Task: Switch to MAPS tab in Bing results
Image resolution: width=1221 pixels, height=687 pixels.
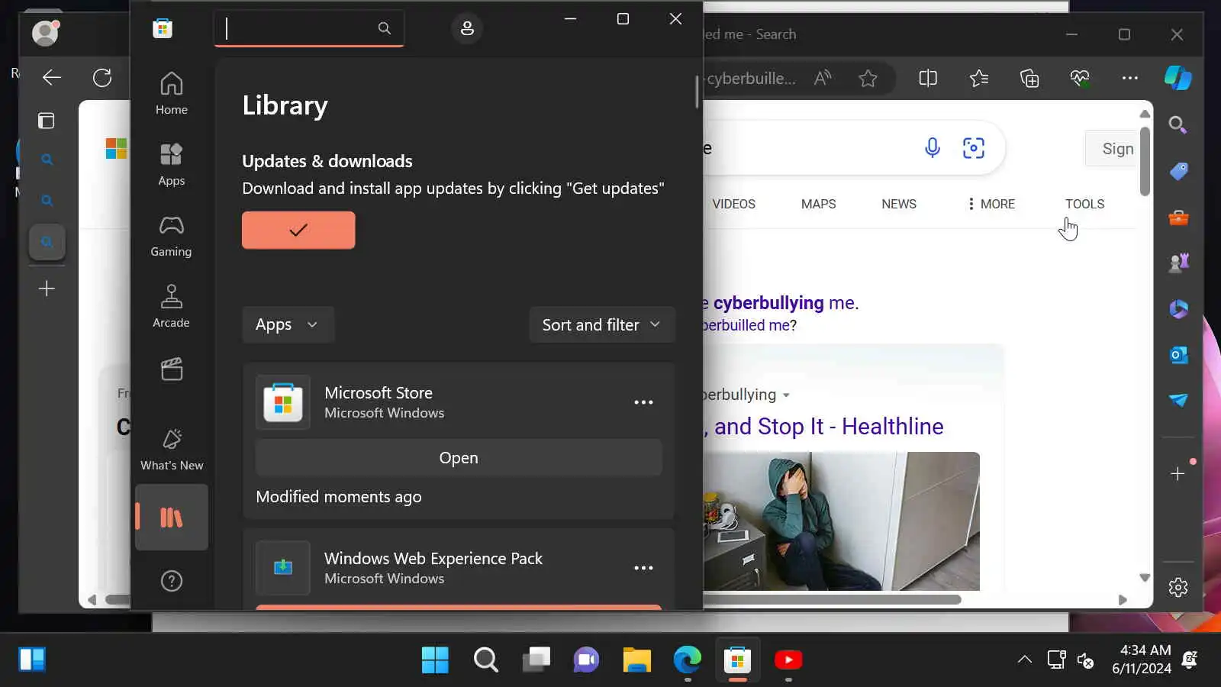Action: pos(818,204)
